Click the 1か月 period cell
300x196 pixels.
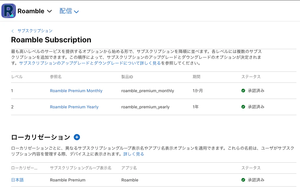[x=198, y=91]
